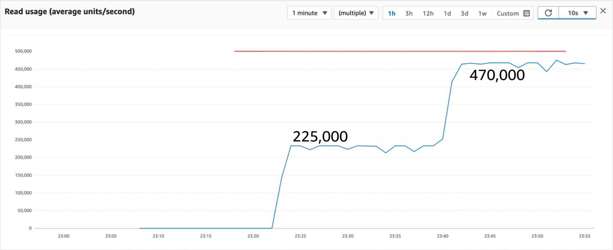The height and width of the screenshot is (250, 613).
Task: Enable the 1w time range
Action: (x=482, y=13)
